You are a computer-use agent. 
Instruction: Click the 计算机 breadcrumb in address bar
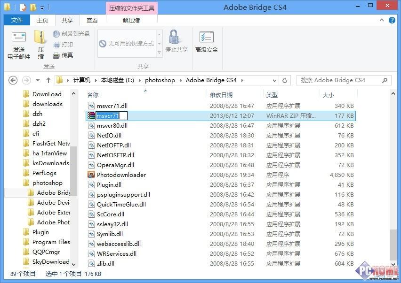(82, 80)
